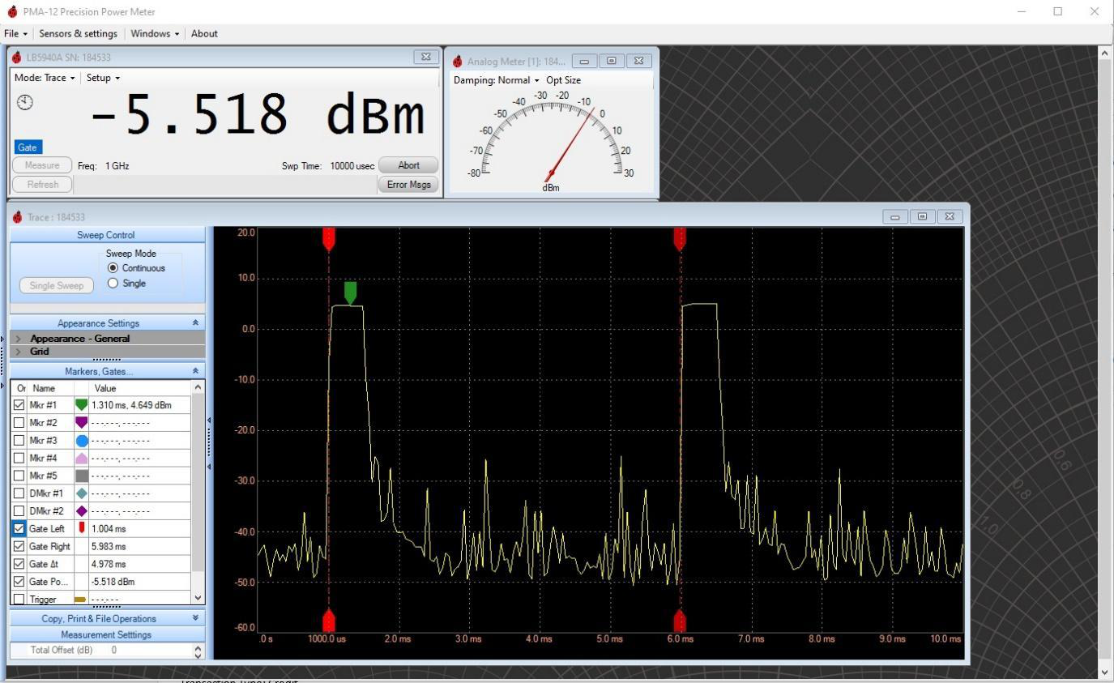Collapse the Appearance Settings panel
This screenshot has width=1114, height=683.
pos(195,323)
